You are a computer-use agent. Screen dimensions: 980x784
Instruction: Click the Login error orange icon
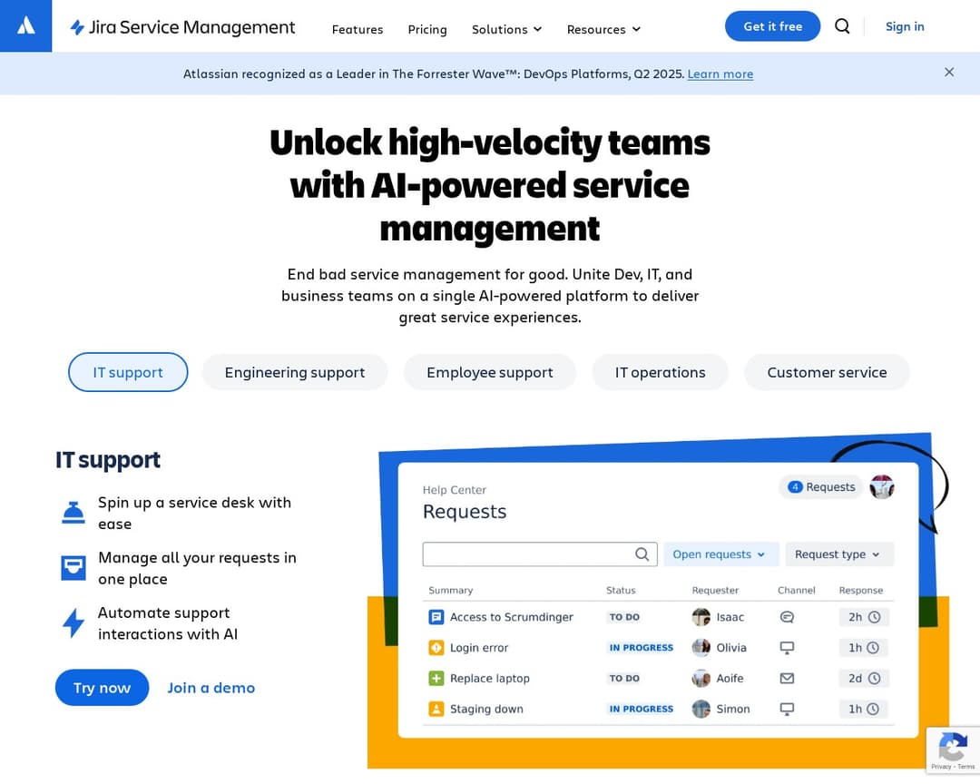tap(436, 648)
